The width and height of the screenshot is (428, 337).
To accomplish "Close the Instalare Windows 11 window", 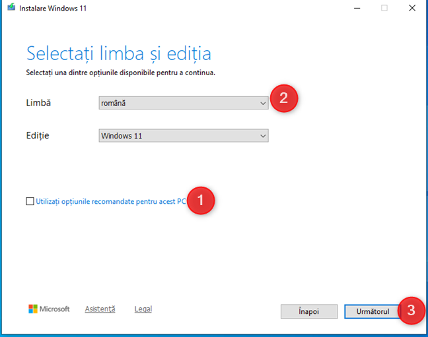I will coord(413,8).
